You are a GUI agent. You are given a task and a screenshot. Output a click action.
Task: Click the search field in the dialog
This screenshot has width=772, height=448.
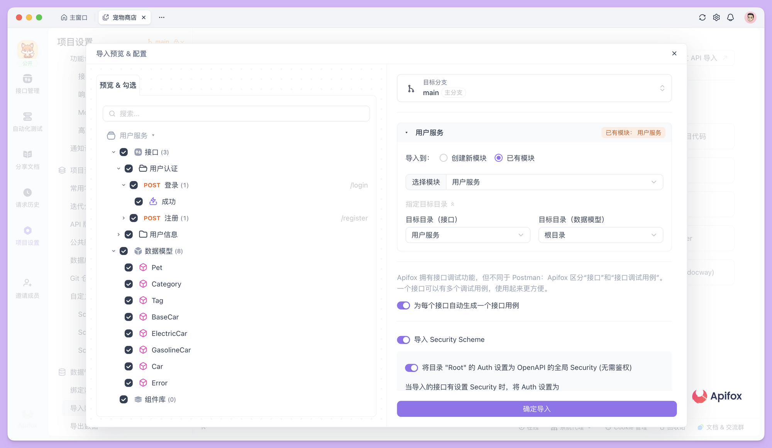coord(236,113)
